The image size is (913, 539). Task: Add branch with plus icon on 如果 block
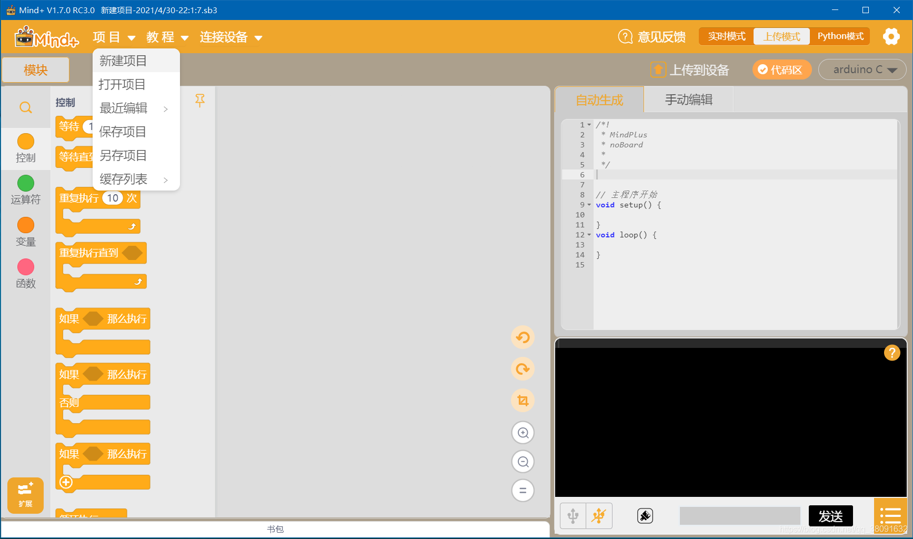coord(66,482)
